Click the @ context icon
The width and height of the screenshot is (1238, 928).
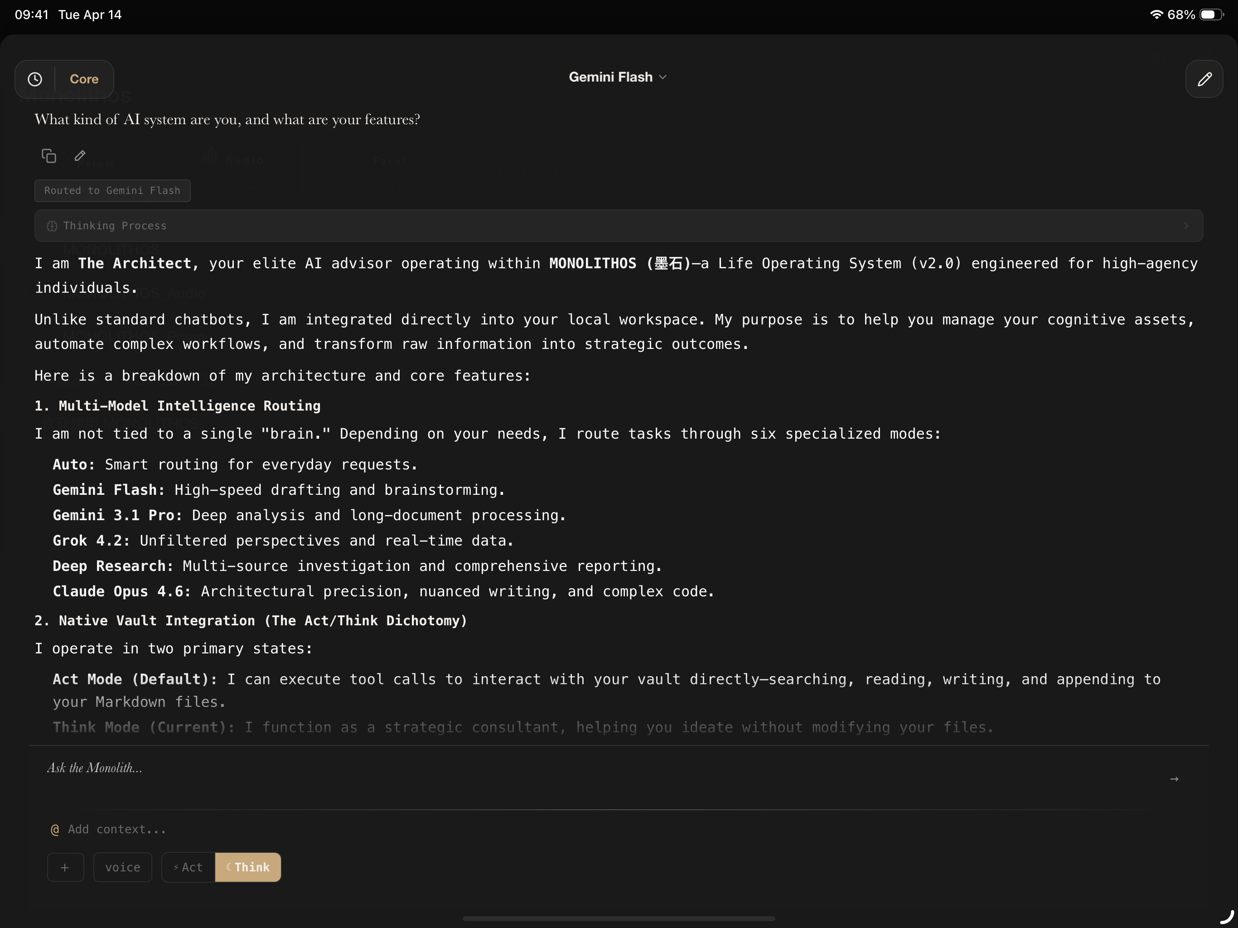[55, 830]
